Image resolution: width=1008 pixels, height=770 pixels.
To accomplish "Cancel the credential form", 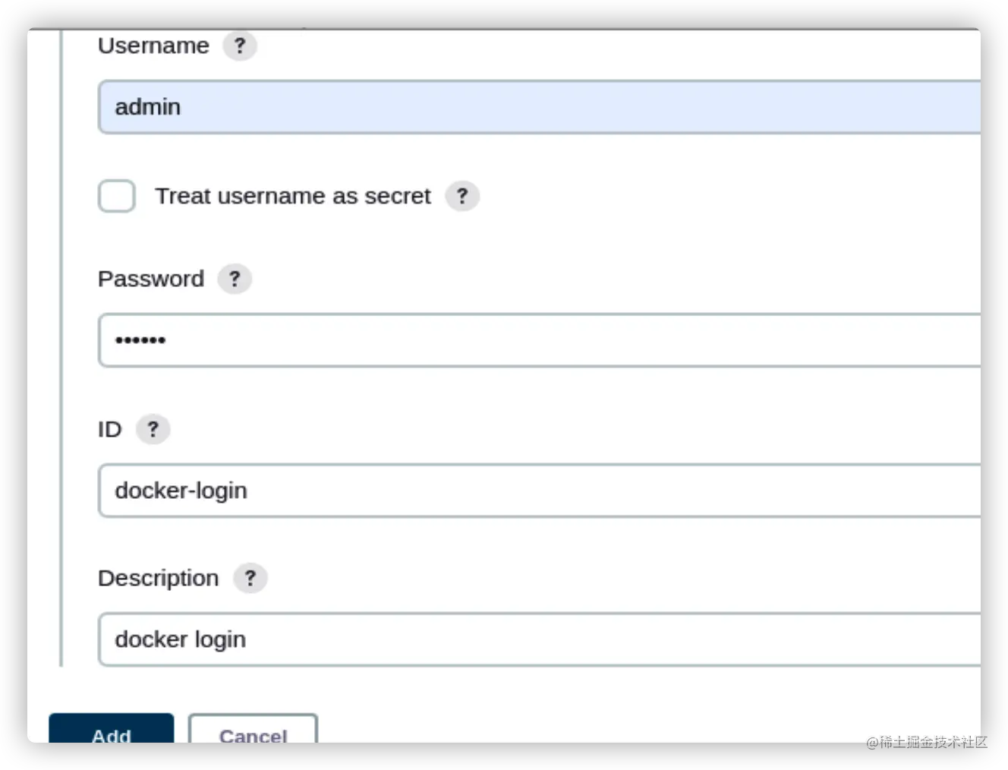I will 253,730.
